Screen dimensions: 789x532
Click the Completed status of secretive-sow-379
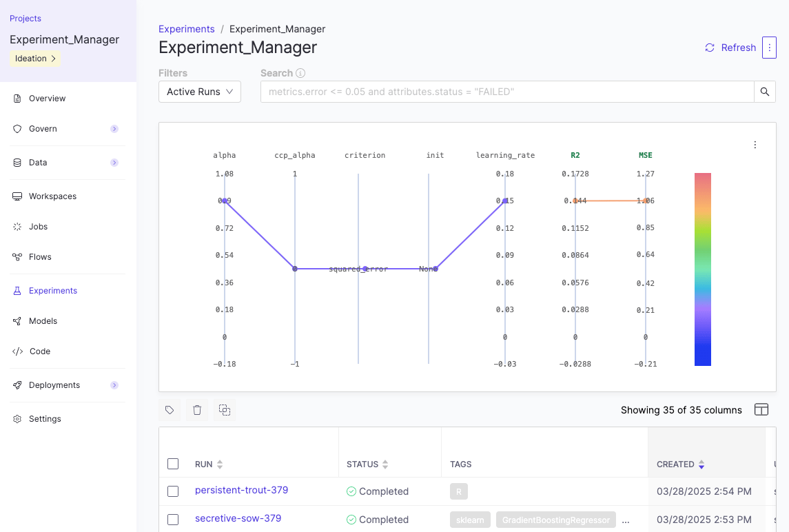pyautogui.click(x=378, y=520)
